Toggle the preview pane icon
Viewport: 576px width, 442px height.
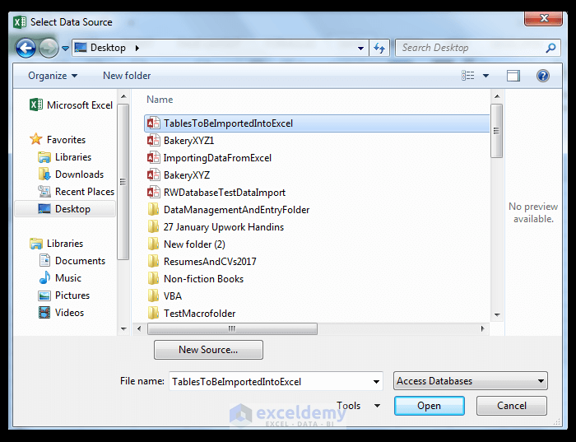tap(513, 76)
